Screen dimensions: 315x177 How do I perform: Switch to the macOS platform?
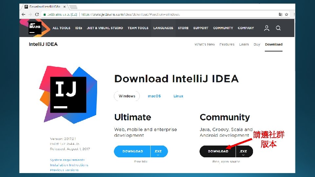[154, 96]
